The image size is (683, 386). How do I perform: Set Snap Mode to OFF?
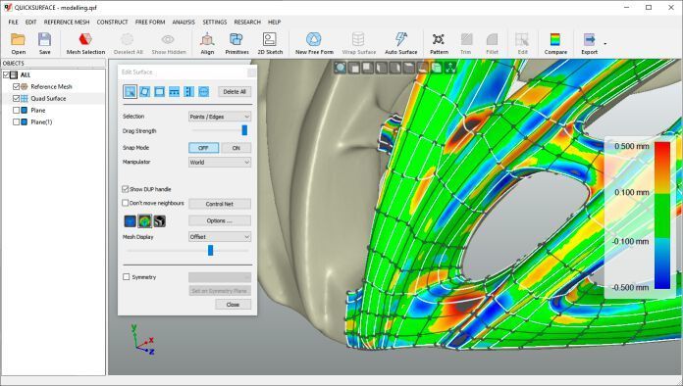click(x=203, y=148)
